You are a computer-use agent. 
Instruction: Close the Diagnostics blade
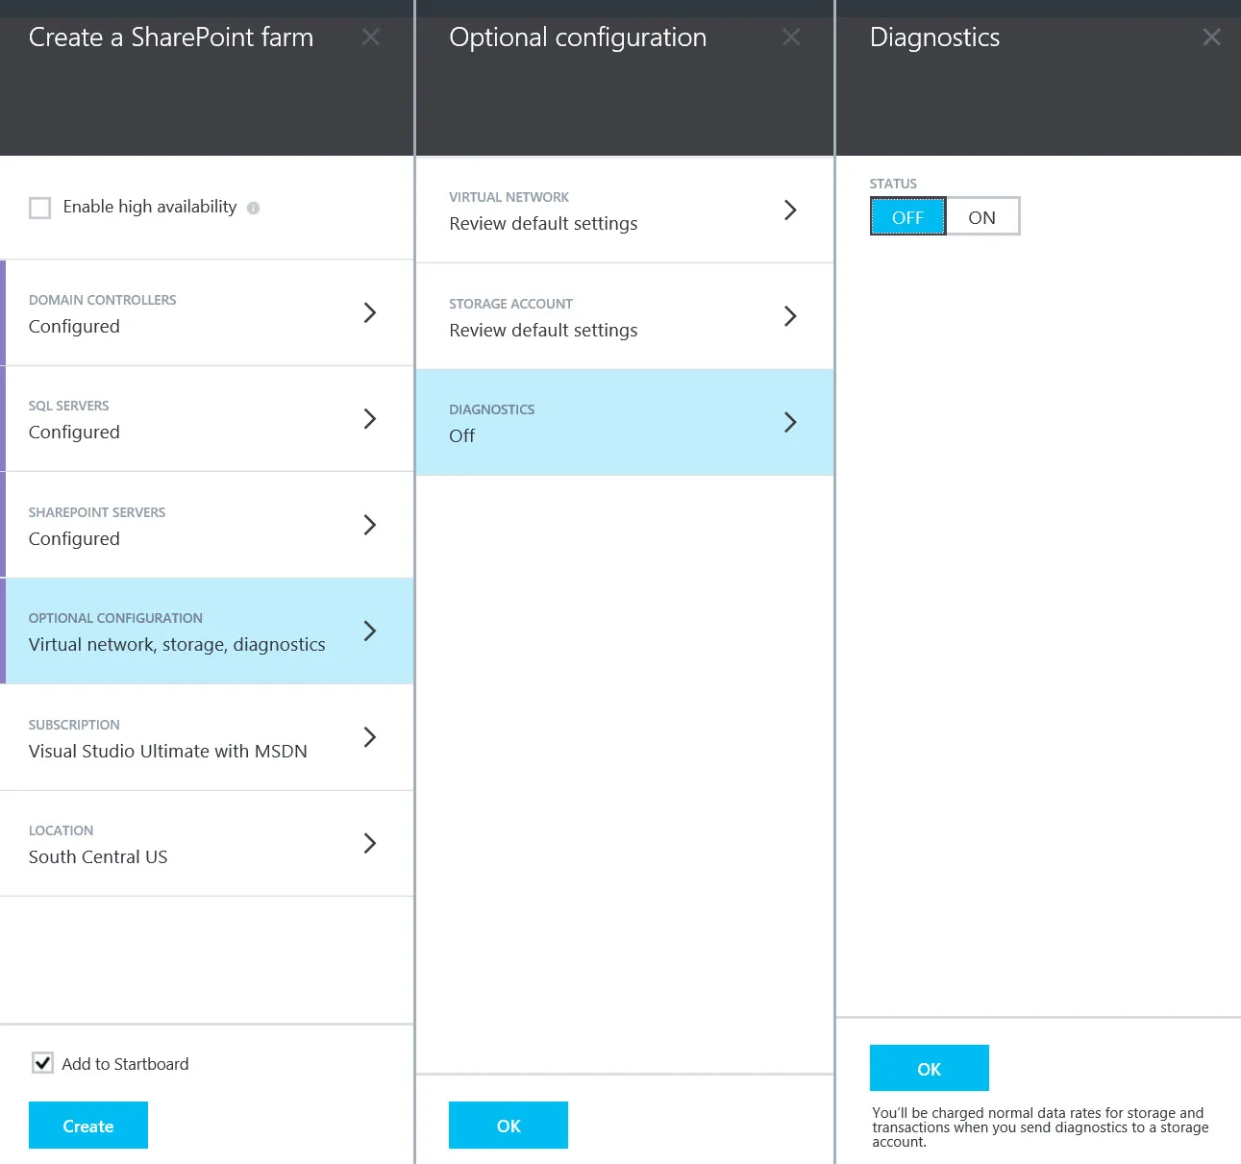click(x=1211, y=37)
